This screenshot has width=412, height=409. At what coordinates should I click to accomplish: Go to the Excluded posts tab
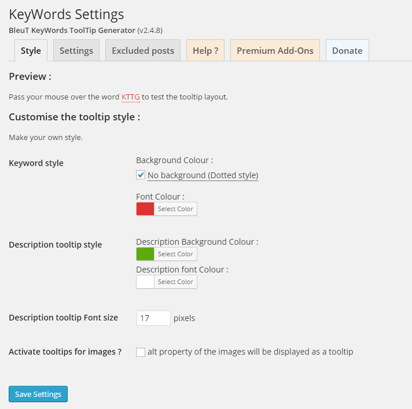143,50
